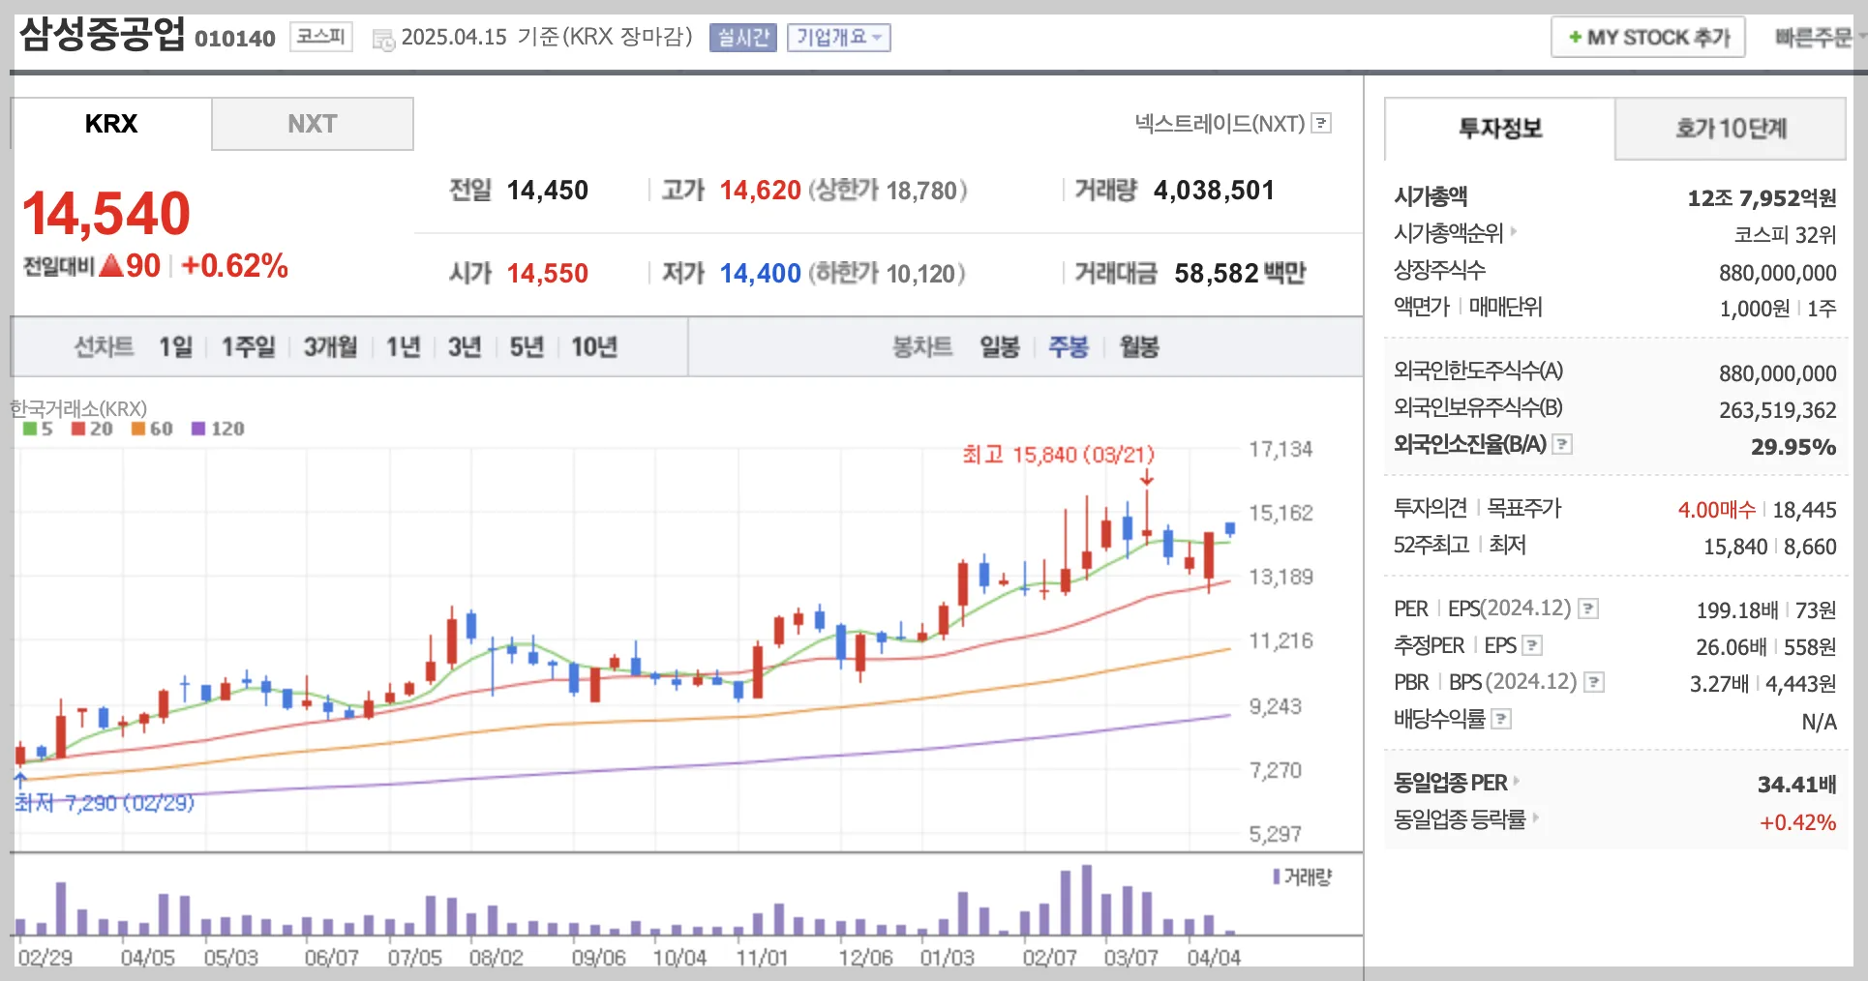Switch candle chart to 주봉

pyautogui.click(x=1070, y=346)
